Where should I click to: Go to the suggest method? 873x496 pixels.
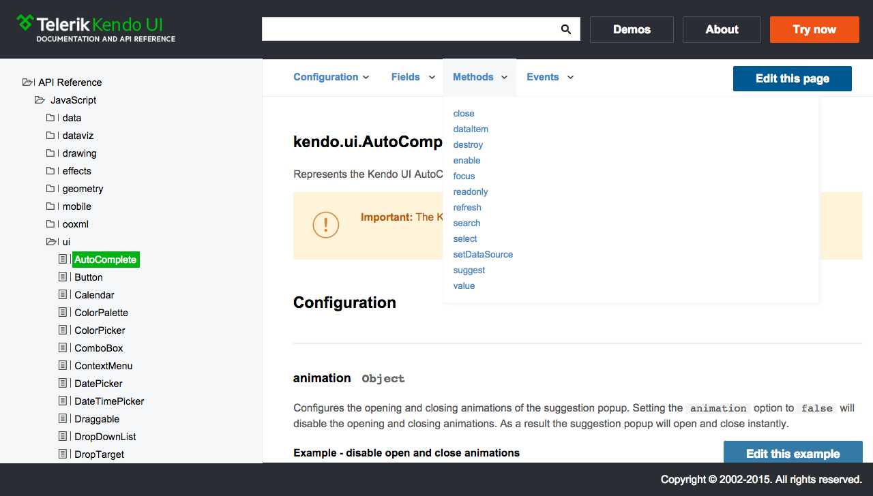click(469, 270)
